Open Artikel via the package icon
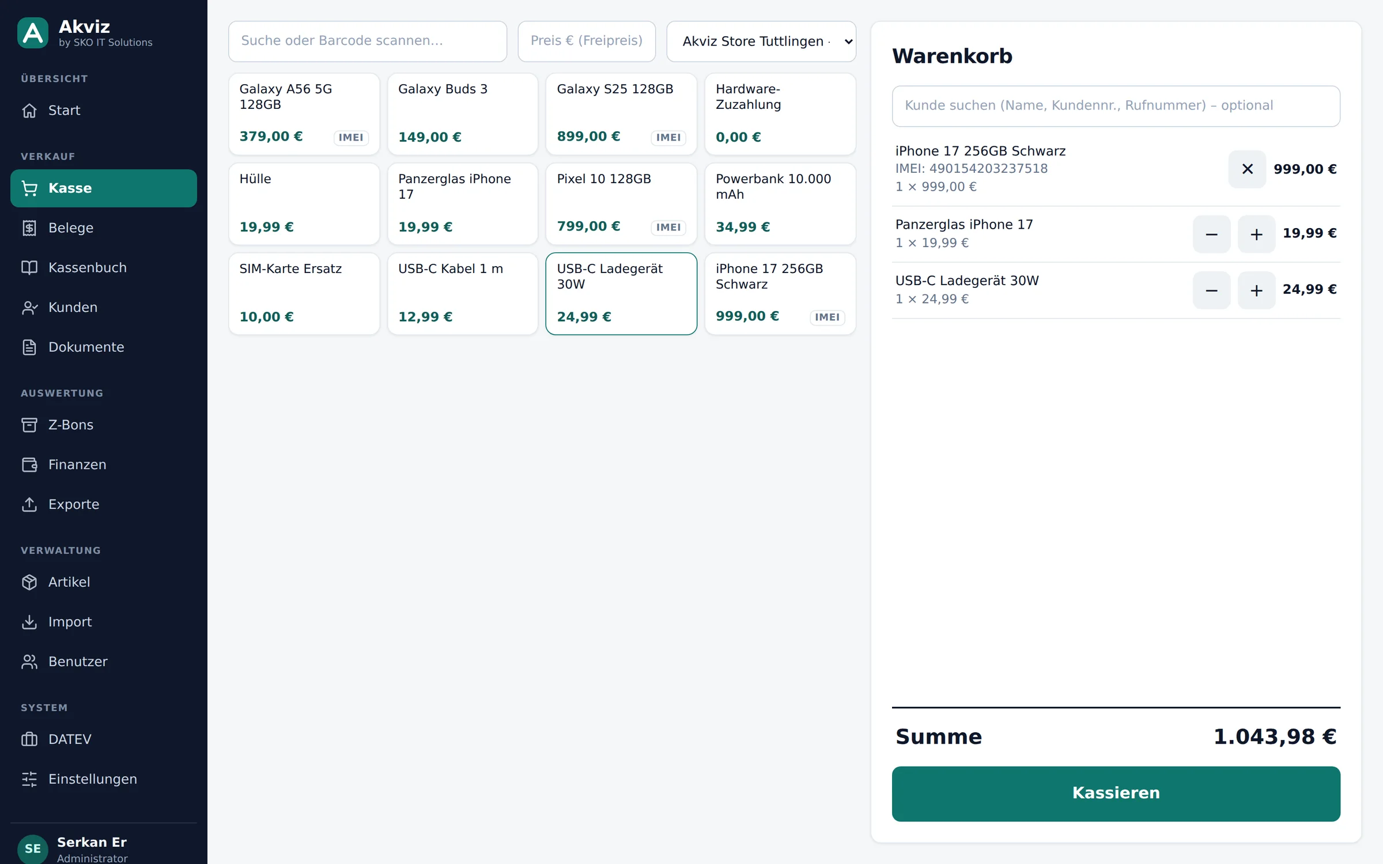The image size is (1383, 864). [x=29, y=582]
